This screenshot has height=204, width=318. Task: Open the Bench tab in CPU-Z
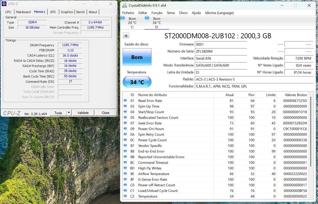[x=80, y=12]
